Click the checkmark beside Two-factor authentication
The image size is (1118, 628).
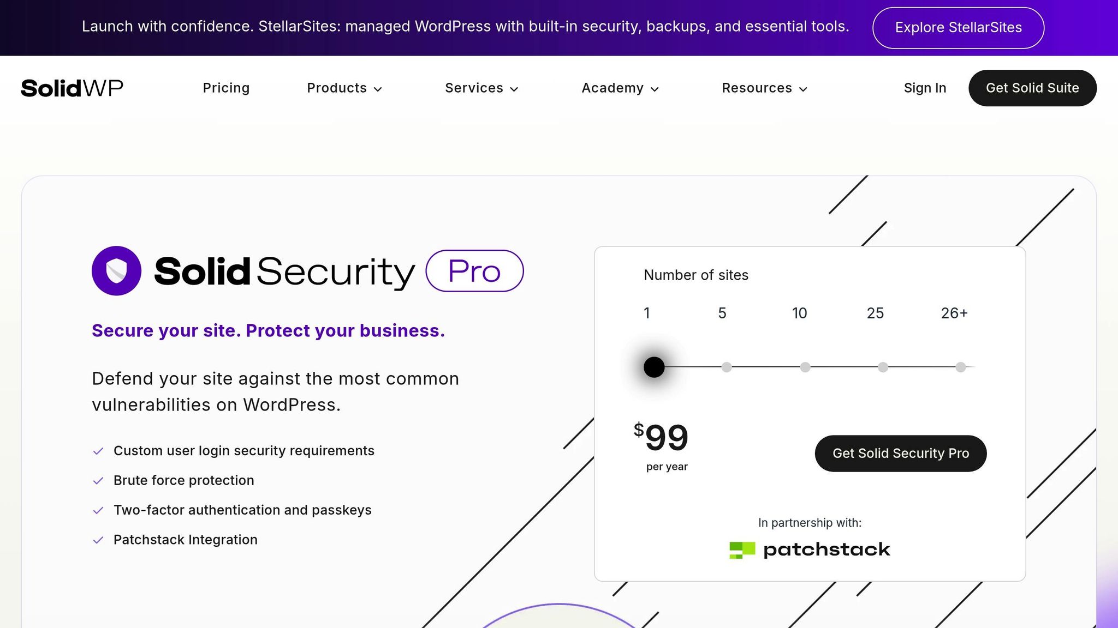click(x=99, y=511)
